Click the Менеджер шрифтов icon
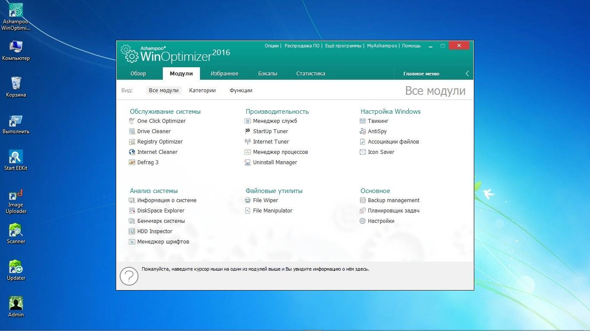This screenshot has height=331, width=590. pyautogui.click(x=132, y=242)
